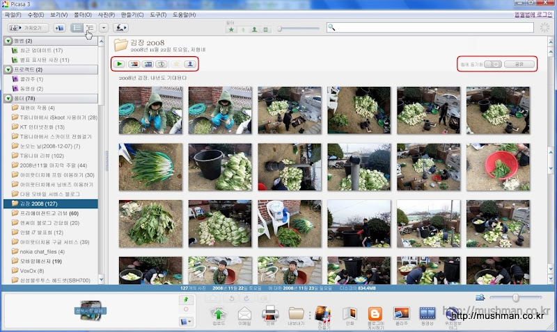Image resolution: width=557 pixels, height=332 pixels.
Task: Open the red basin with greens thumbnail
Action: coord(498,167)
